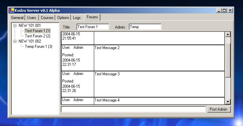Click the Kudzu Server title bar icon
Screen dimensions: 243x126
click(x=12, y=10)
